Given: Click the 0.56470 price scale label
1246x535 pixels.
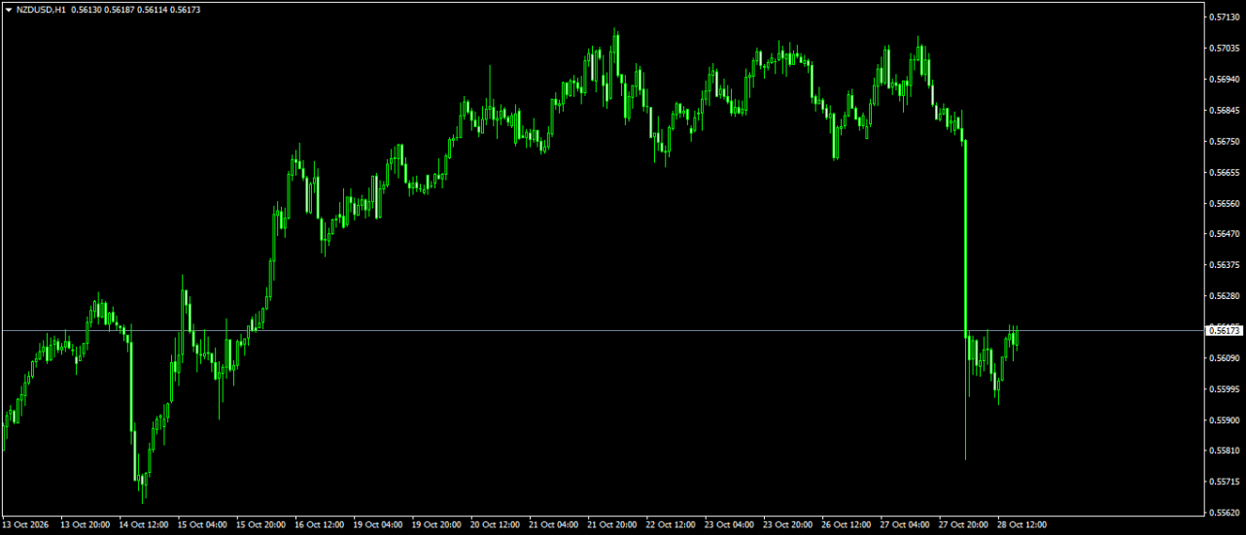Looking at the screenshot, I should pos(1226,234).
